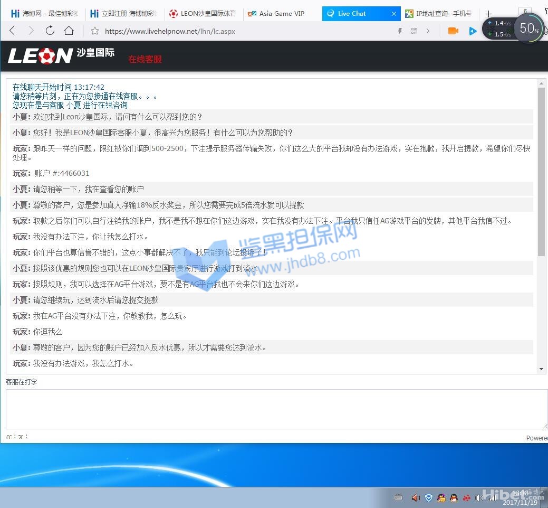The height and width of the screenshot is (508, 548).
Task: Open the blue shield security tray icon
Action: (428, 497)
